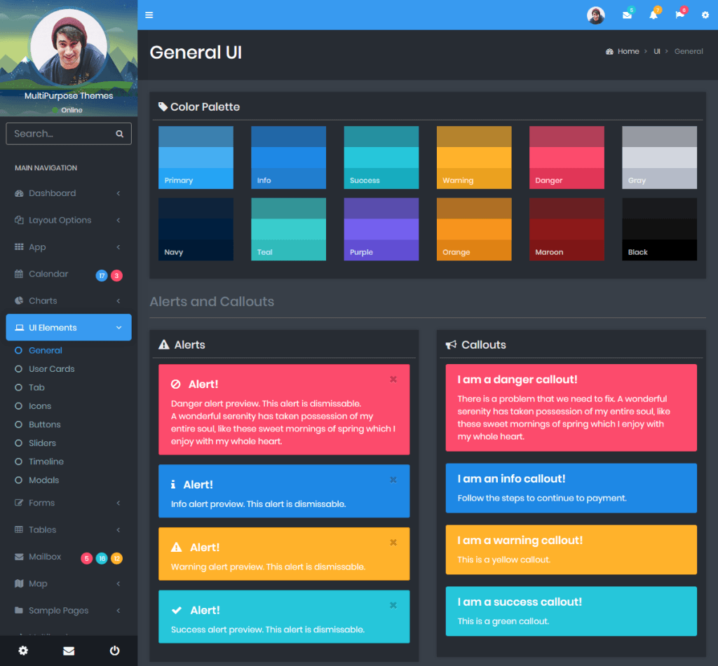Open the flag tasks icon

[x=679, y=15]
